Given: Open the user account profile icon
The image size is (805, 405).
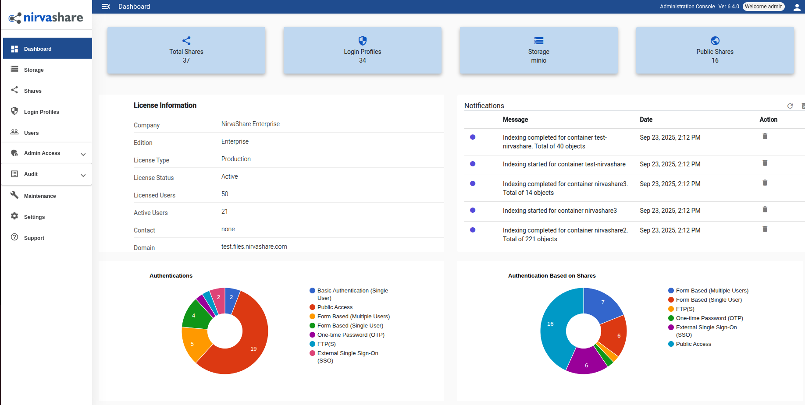Looking at the screenshot, I should tap(797, 7).
